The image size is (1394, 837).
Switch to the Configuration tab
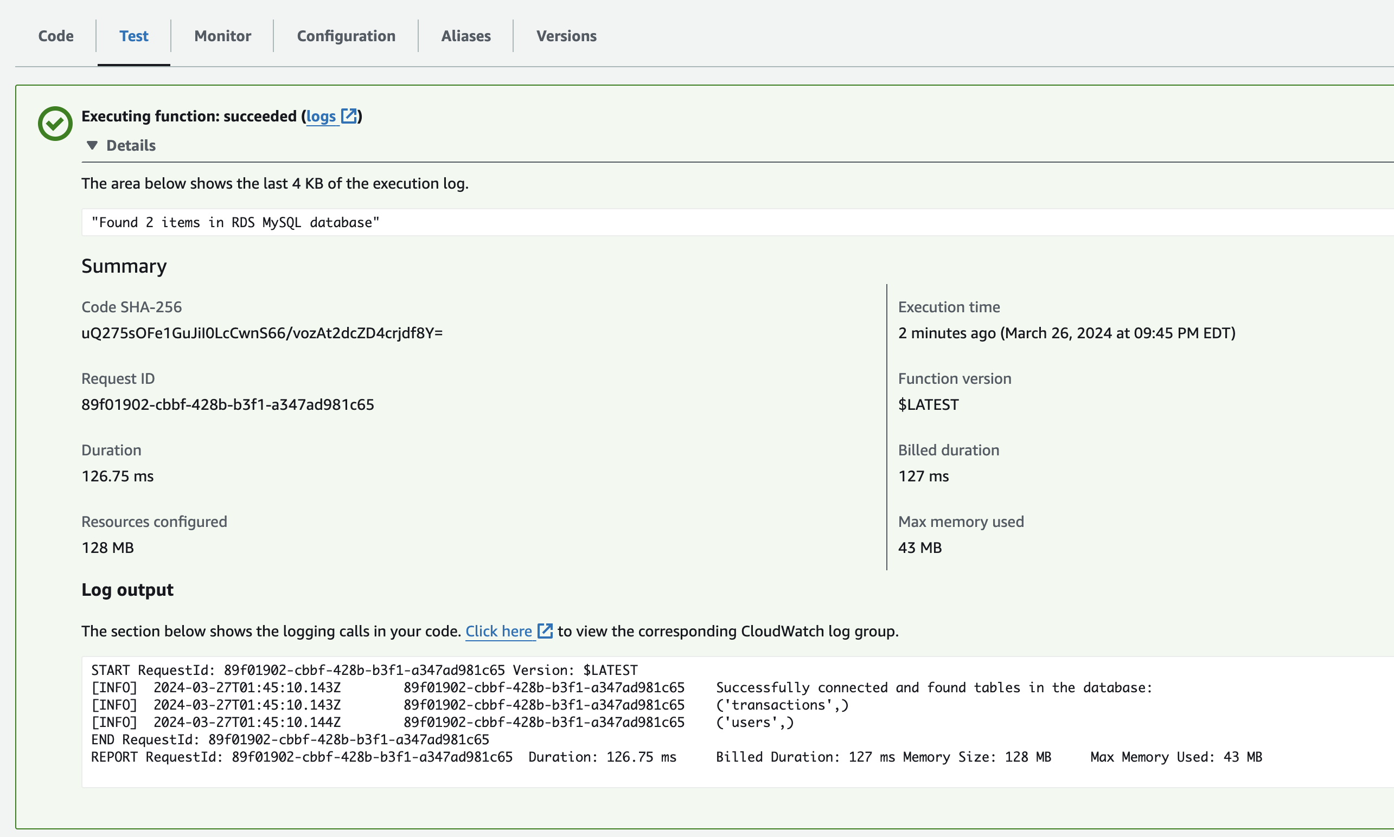346,36
